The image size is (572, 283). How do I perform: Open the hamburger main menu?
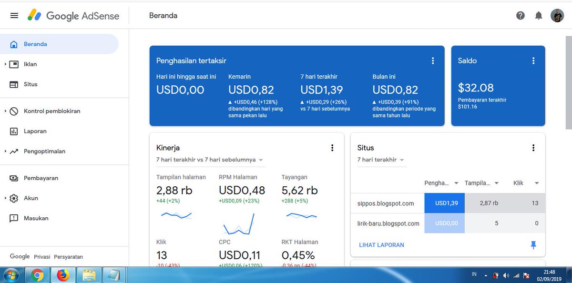click(14, 16)
